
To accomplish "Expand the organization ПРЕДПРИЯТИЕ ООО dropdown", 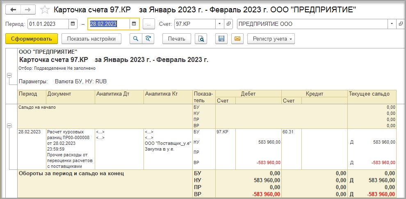I will point(392,24).
